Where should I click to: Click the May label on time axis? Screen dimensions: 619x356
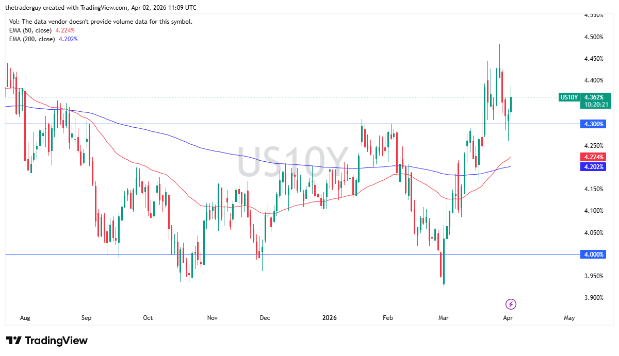coord(569,318)
